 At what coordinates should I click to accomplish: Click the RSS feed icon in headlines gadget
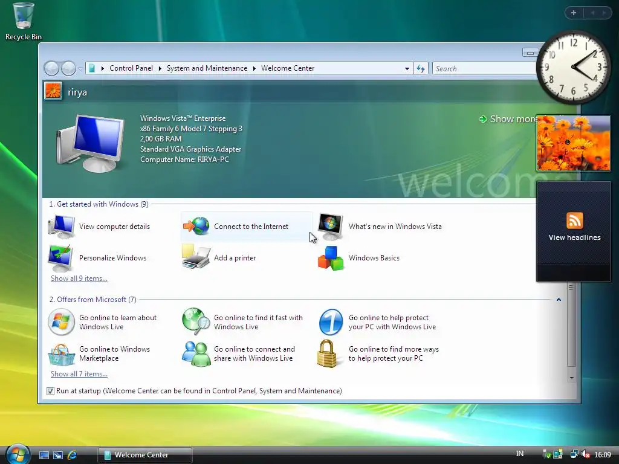574,221
